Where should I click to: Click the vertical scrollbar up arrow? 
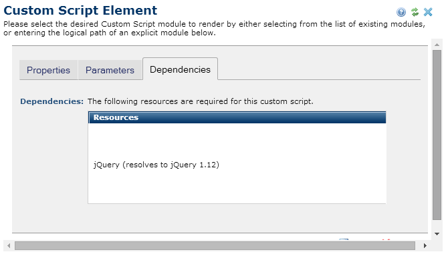(x=437, y=45)
